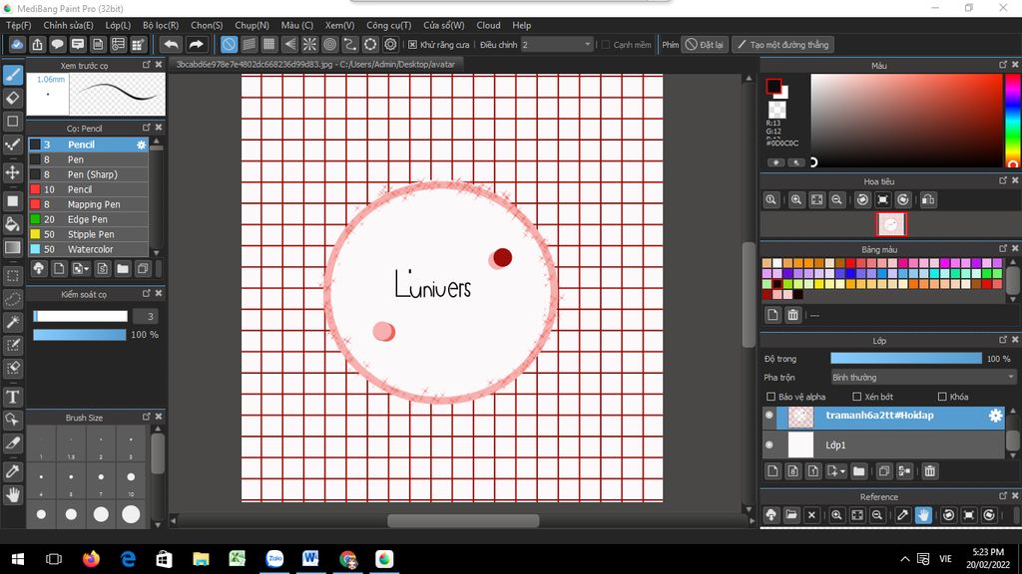Pick the eyedropper in Reference panel

point(902,515)
